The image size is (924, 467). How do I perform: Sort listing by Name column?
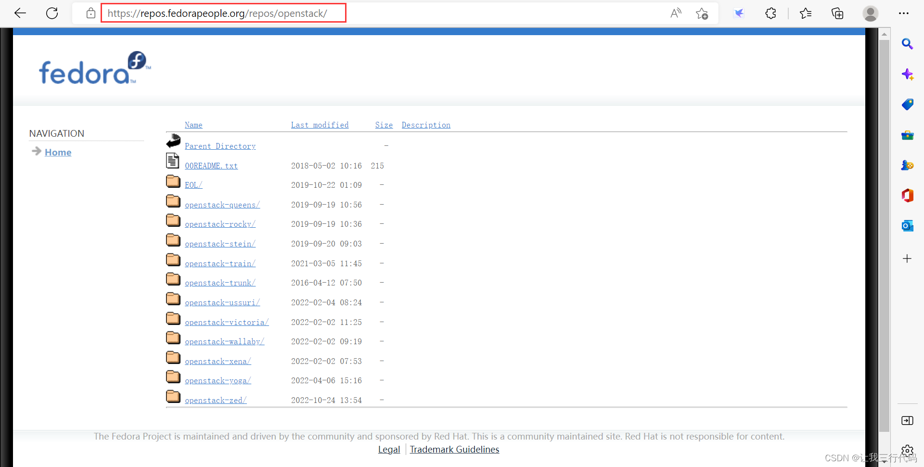click(x=193, y=125)
